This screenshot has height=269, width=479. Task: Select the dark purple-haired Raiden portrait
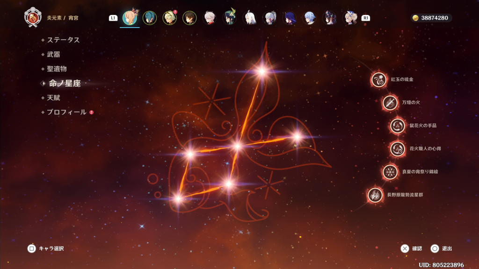click(x=290, y=18)
